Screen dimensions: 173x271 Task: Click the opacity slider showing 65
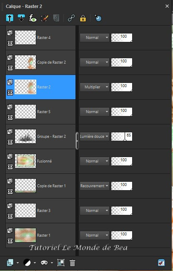[x=122, y=137]
